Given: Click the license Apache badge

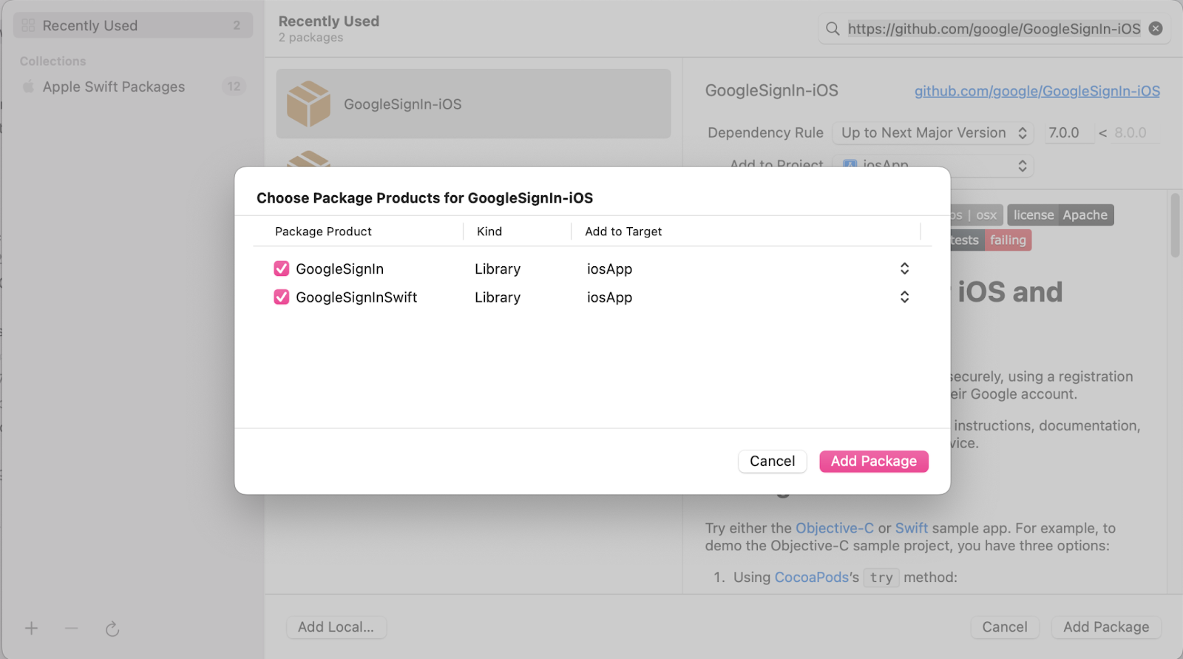Looking at the screenshot, I should [1060, 215].
